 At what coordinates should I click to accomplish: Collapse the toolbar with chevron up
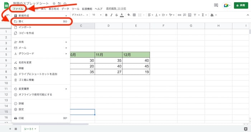pyautogui.click(x=248, y=15)
